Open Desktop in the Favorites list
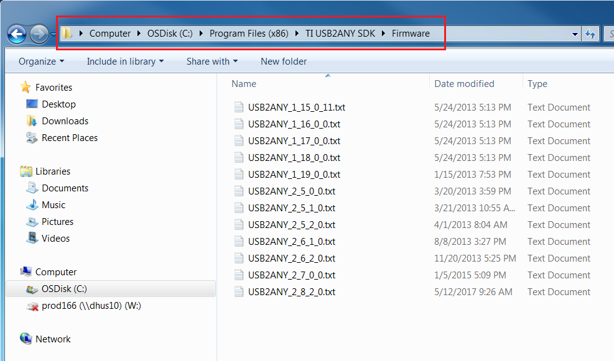614x361 pixels. 58,104
